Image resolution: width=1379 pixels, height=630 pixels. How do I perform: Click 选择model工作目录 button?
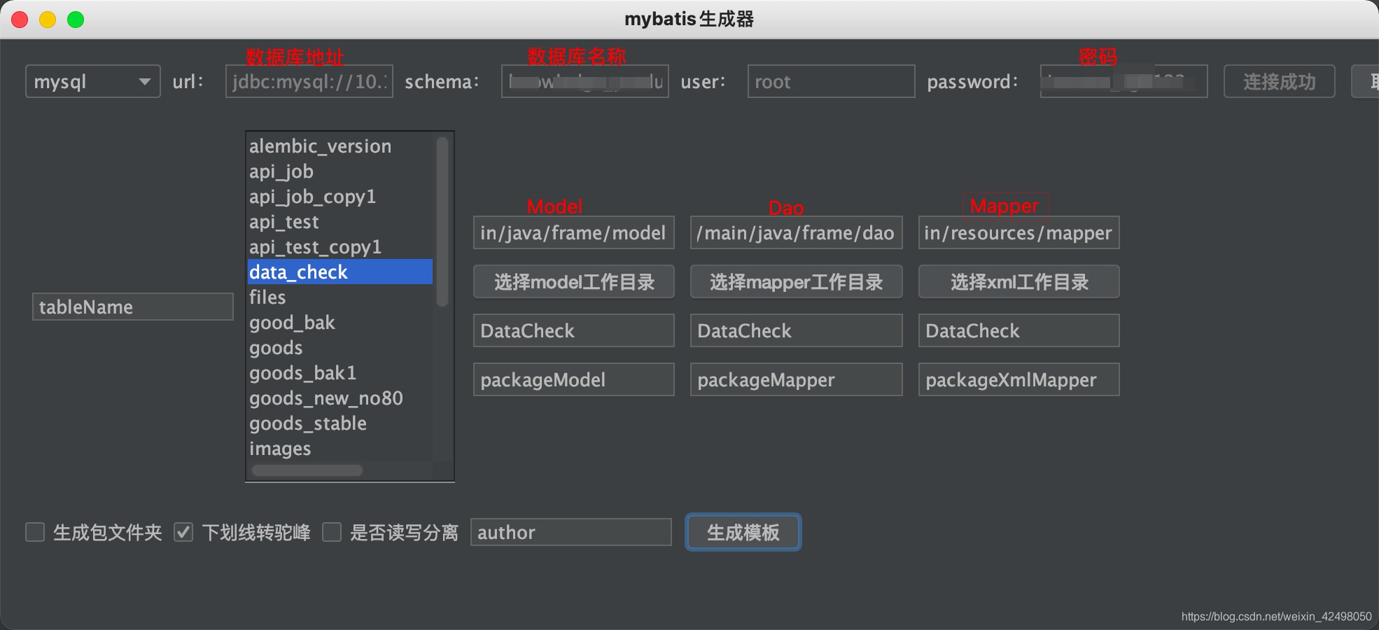(574, 281)
